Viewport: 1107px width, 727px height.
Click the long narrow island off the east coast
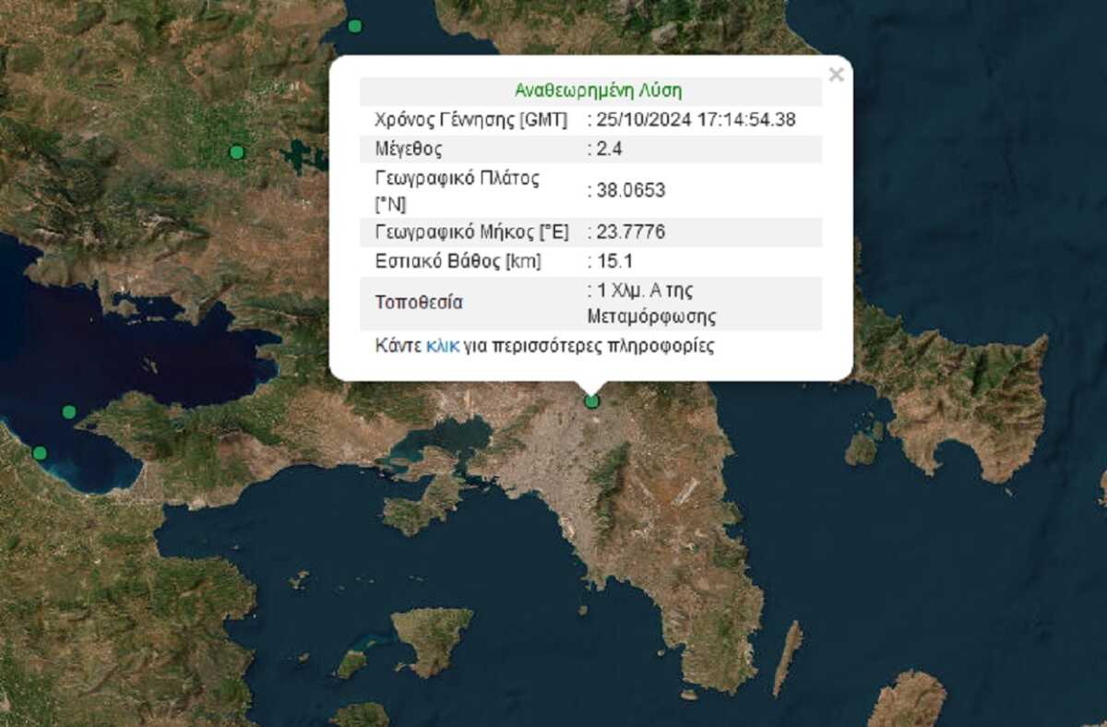(x=787, y=655)
